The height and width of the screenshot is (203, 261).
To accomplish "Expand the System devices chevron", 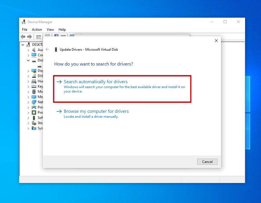I will pyautogui.click(x=28, y=128).
